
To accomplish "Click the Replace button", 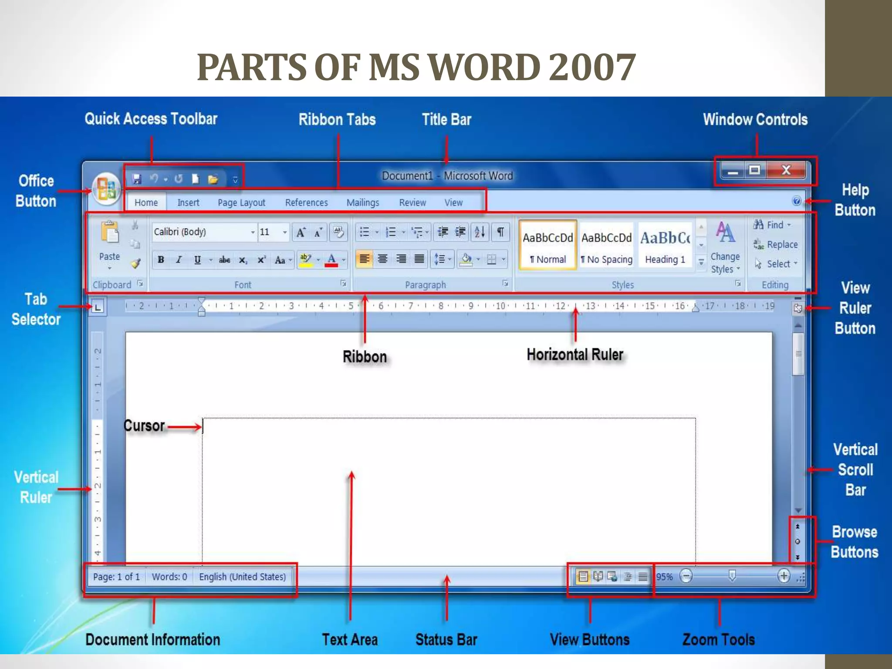I will click(x=776, y=244).
